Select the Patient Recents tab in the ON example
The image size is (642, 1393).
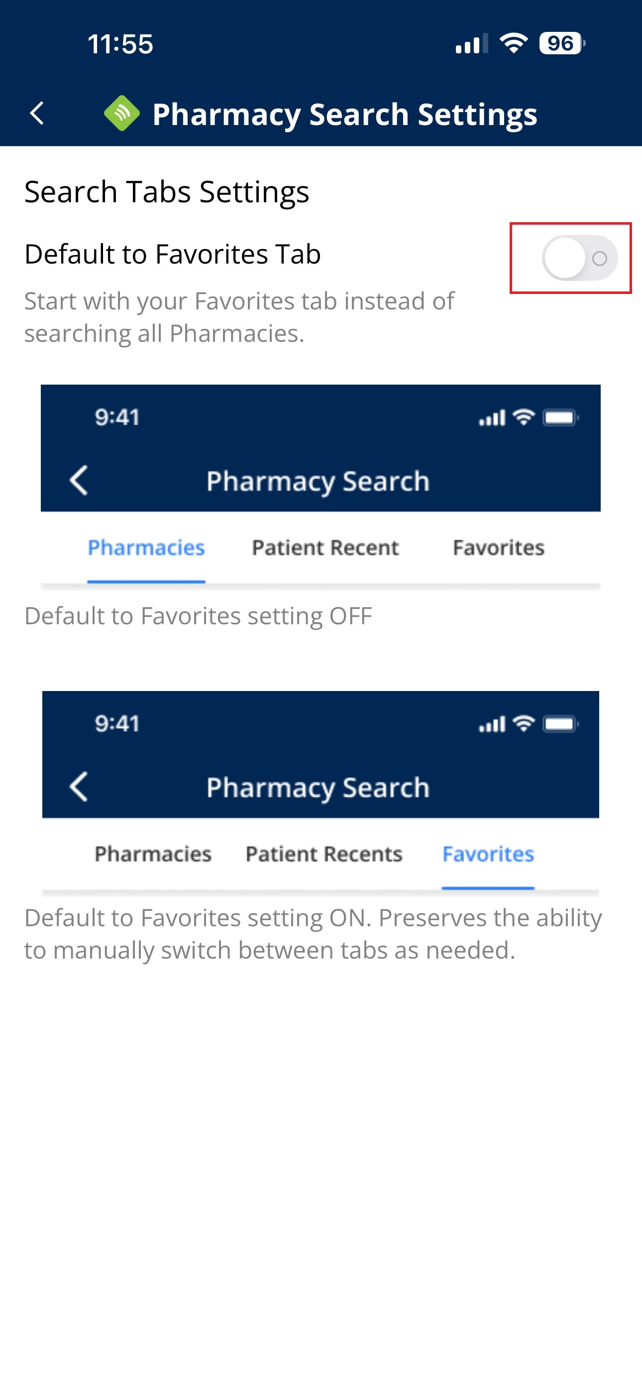(x=324, y=854)
